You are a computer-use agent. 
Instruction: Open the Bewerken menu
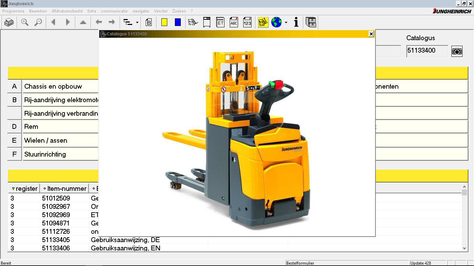(38, 11)
